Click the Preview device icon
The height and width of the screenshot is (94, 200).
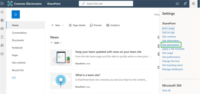click(91, 25)
